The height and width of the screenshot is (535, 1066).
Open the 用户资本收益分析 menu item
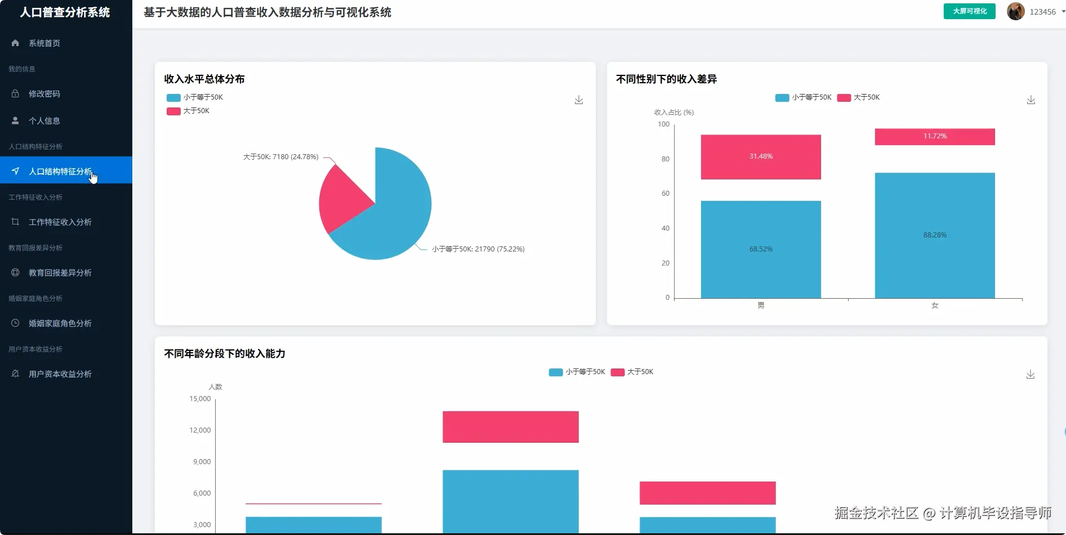point(66,374)
